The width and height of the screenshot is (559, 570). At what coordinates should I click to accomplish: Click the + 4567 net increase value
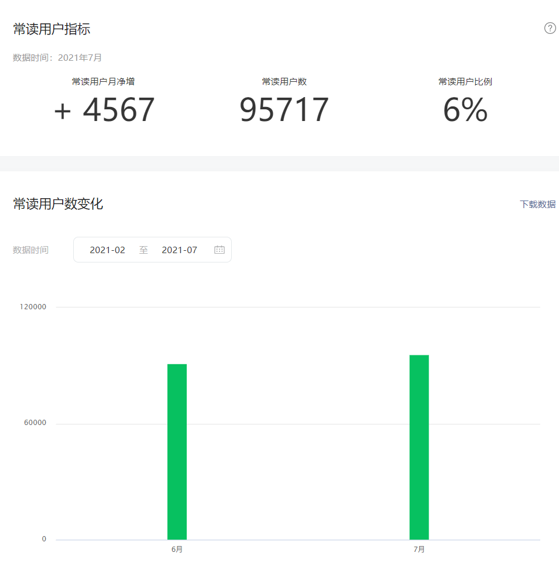point(104,110)
